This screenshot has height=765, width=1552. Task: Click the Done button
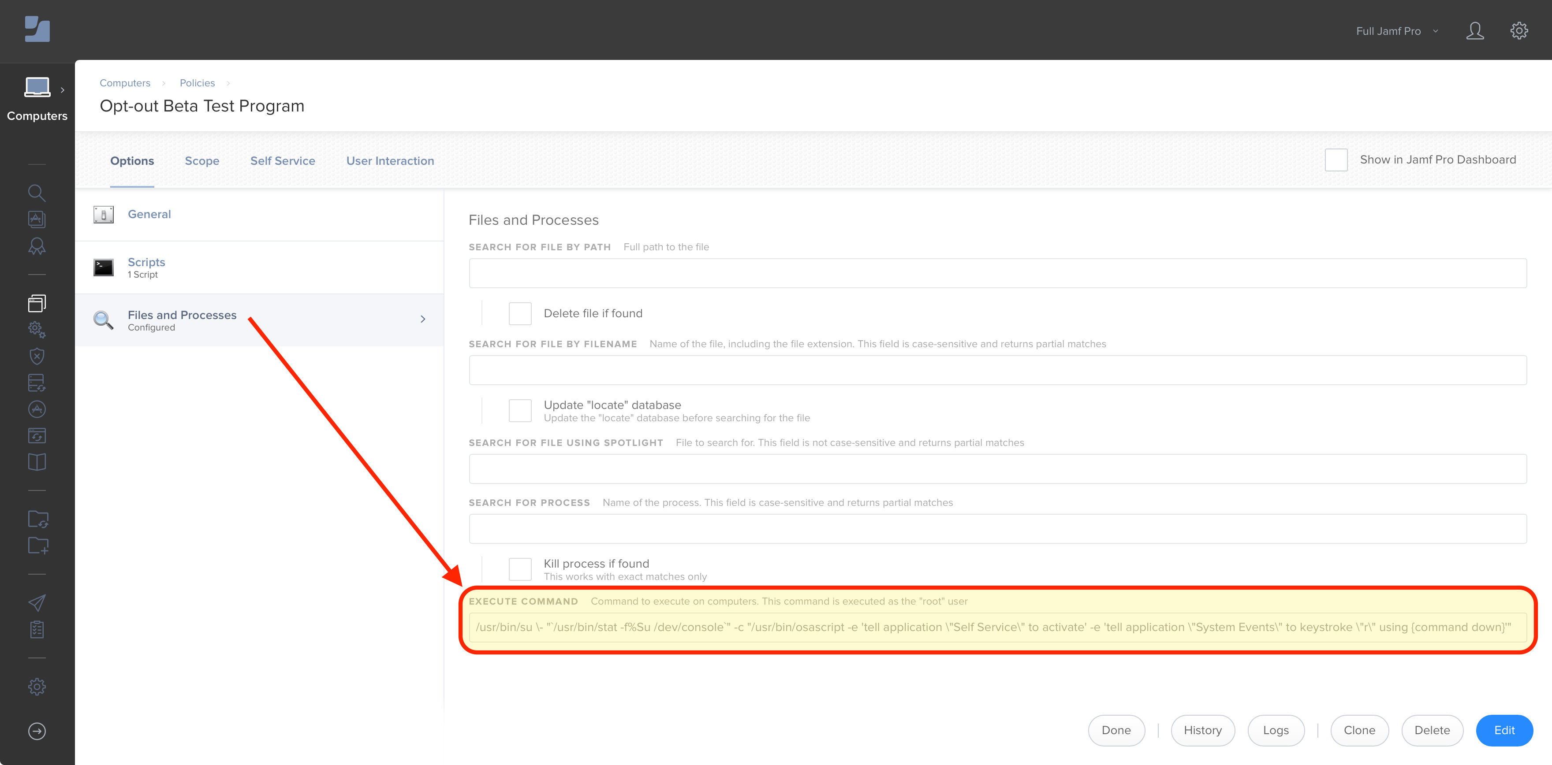coord(1116,730)
